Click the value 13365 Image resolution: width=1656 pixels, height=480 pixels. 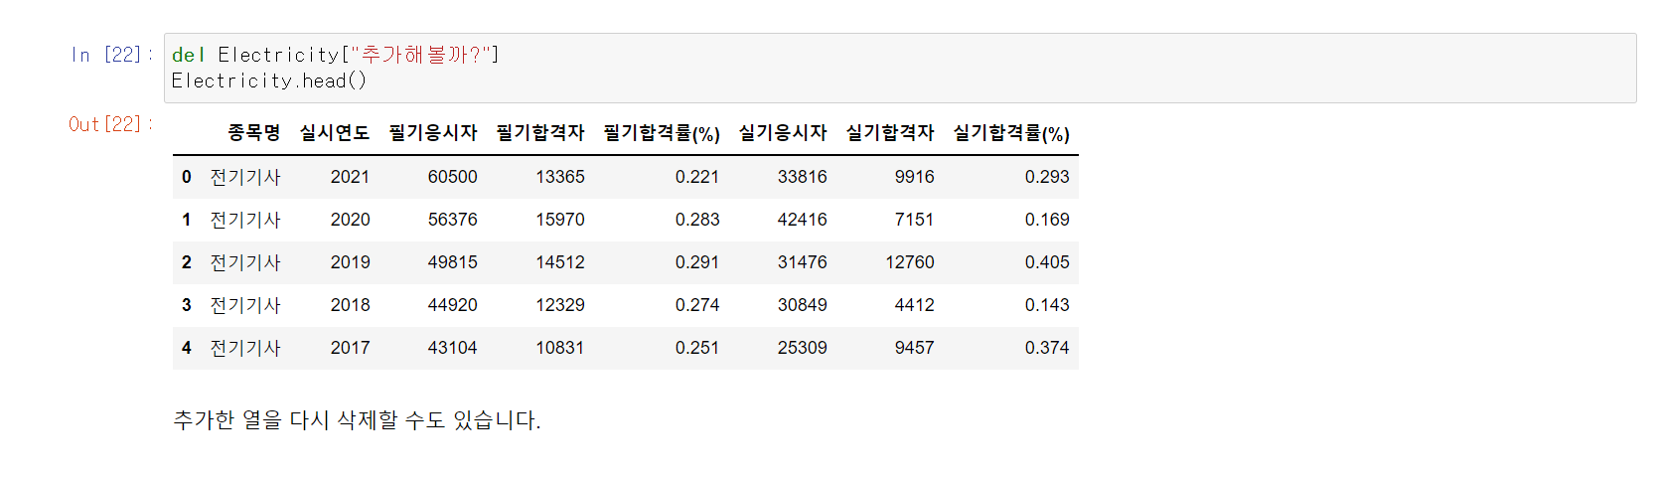560,177
